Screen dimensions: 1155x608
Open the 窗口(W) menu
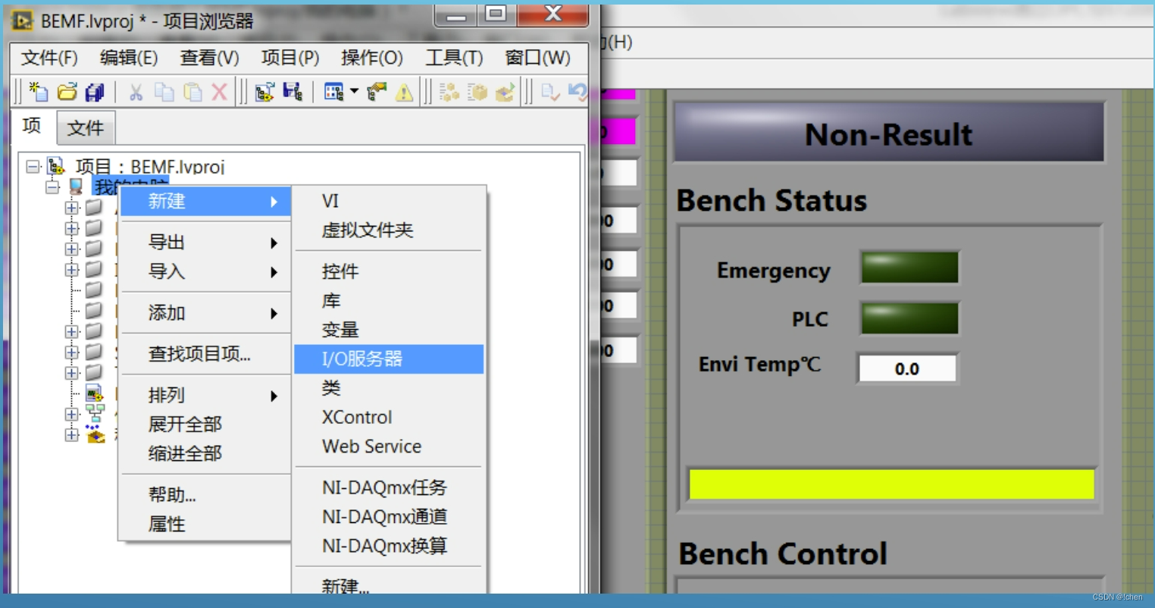coord(537,58)
